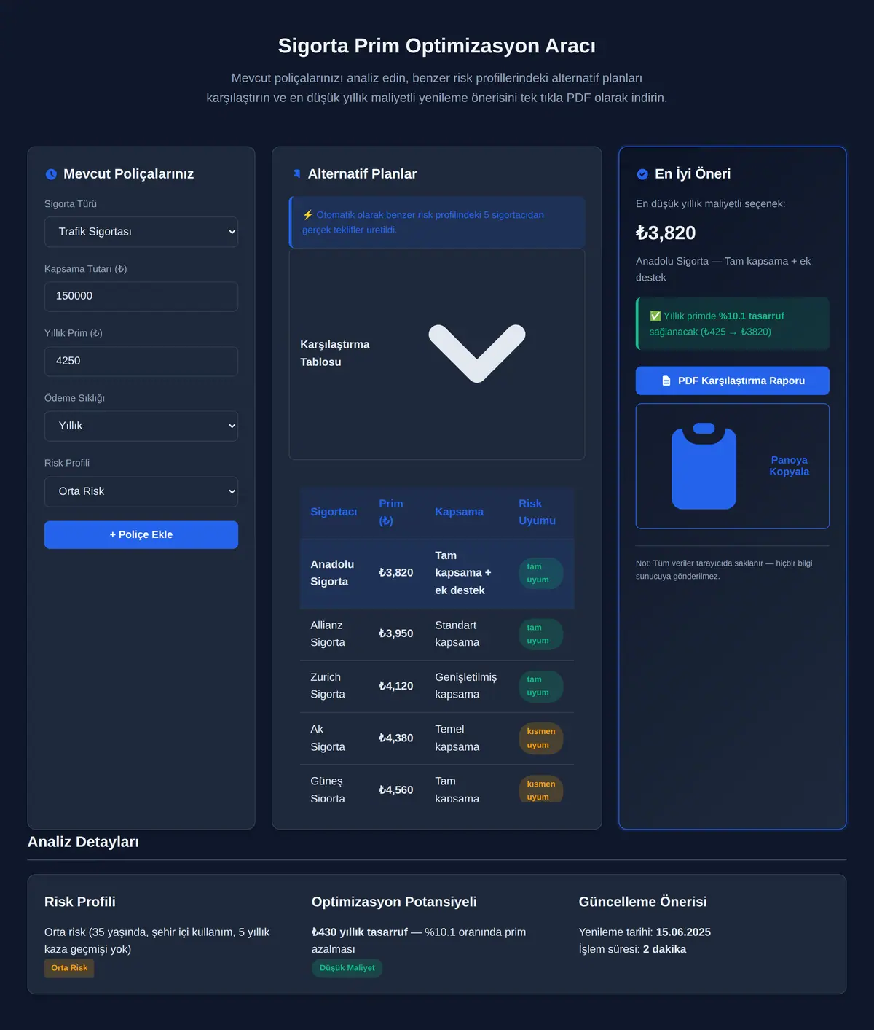Click the Analiz Detayları heading
This screenshot has height=1030, width=874.
[83, 842]
